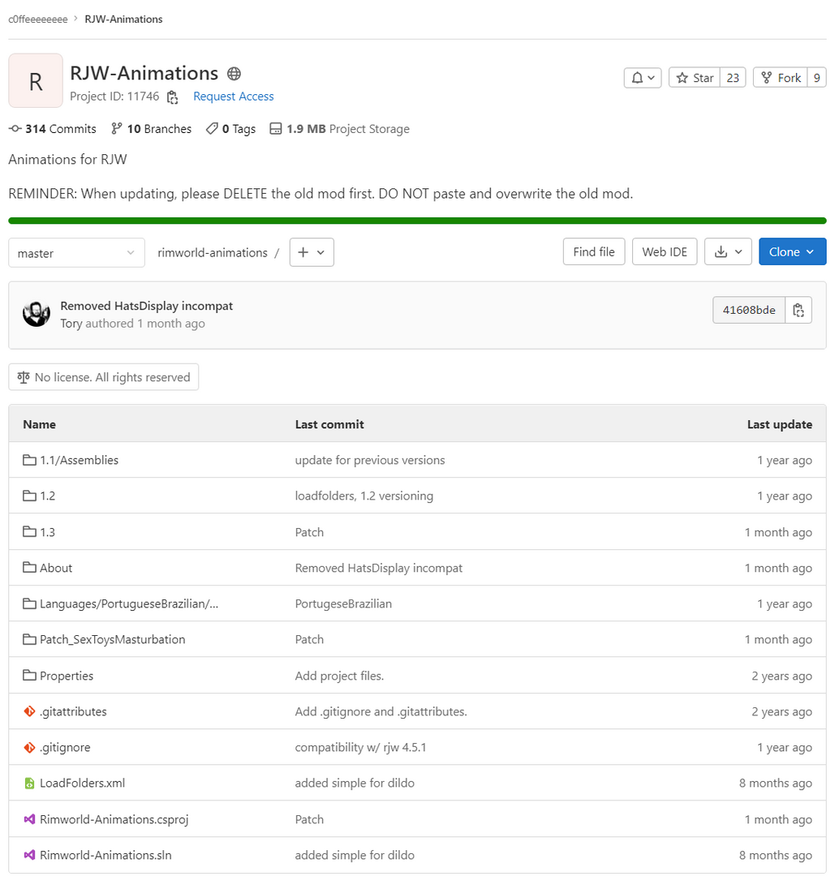Open commit 'compatibility w/ rjw 4.5.1'

click(x=360, y=748)
